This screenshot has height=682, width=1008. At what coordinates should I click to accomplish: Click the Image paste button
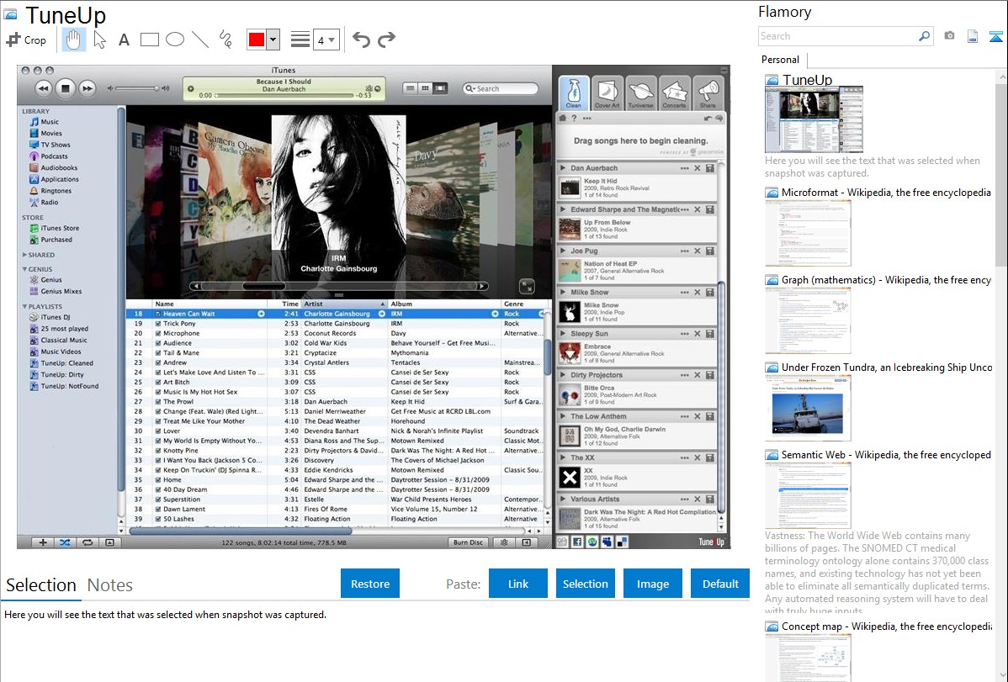click(653, 584)
